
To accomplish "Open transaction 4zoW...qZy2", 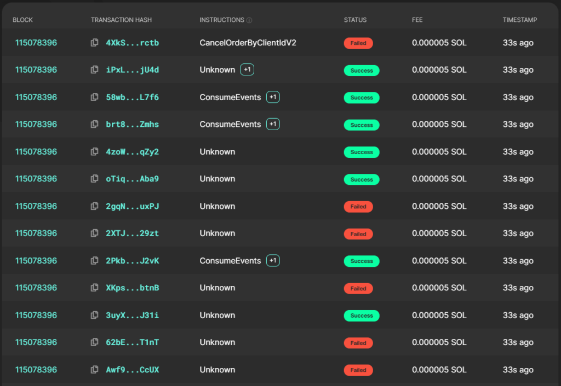I will click(132, 152).
